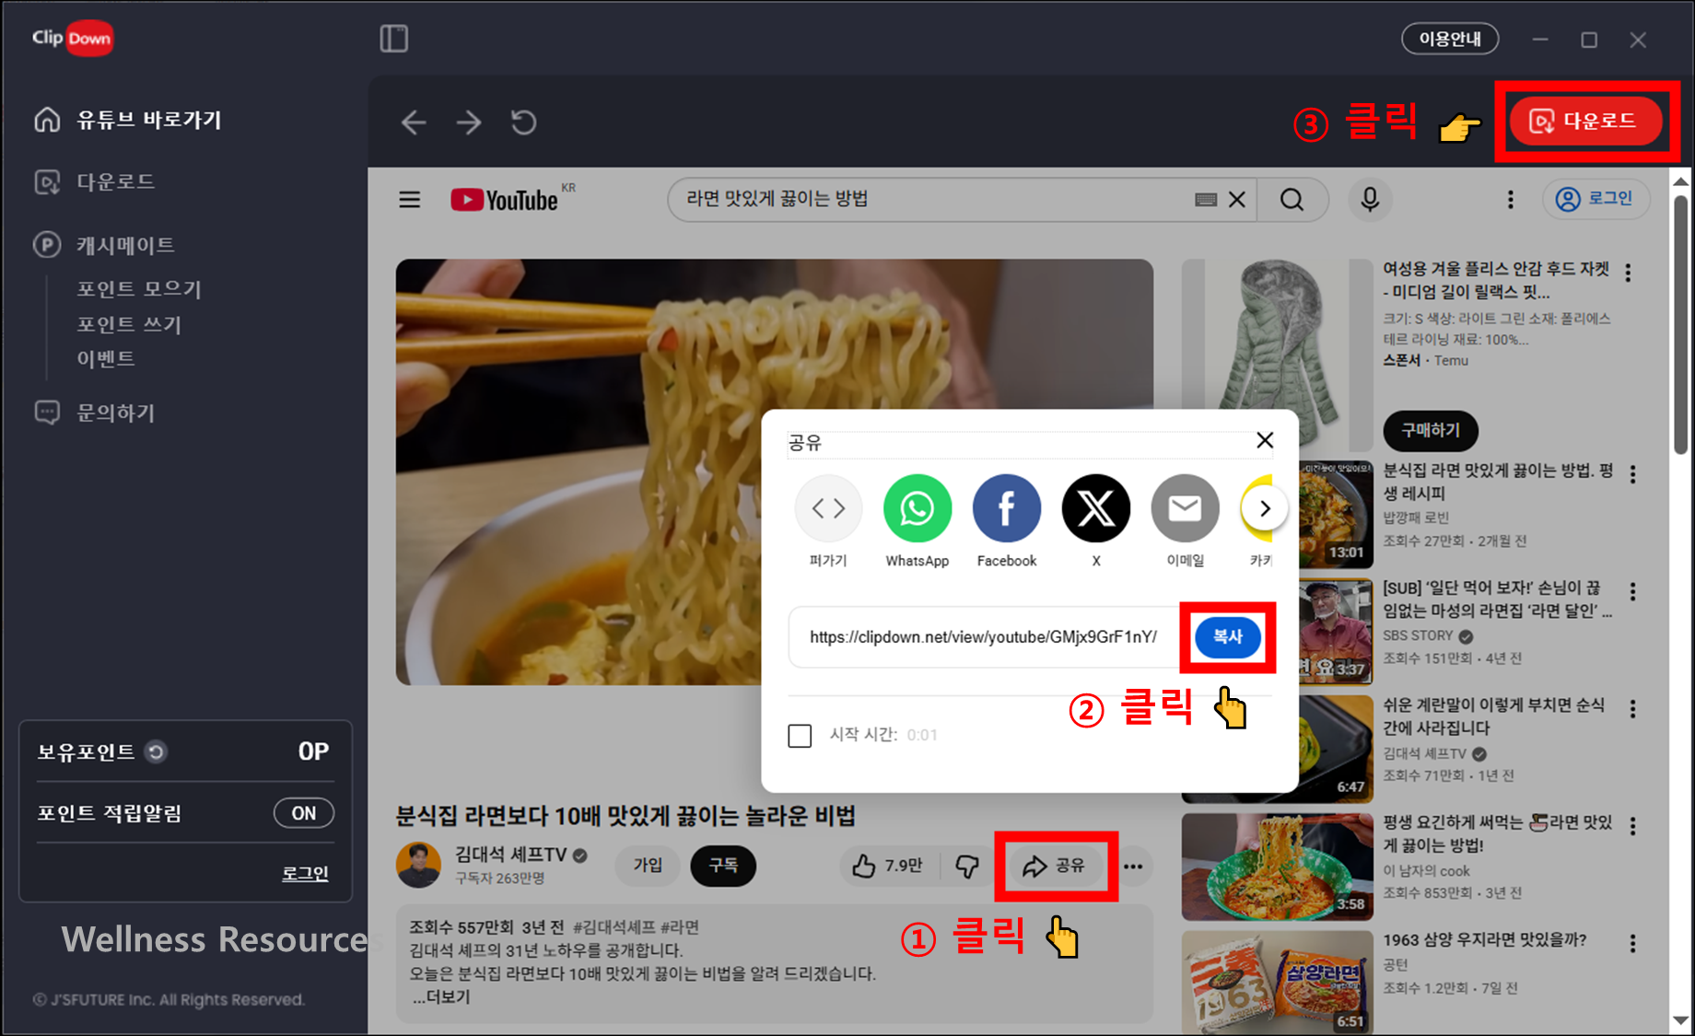Open the 이용안내 guide button

click(1450, 39)
